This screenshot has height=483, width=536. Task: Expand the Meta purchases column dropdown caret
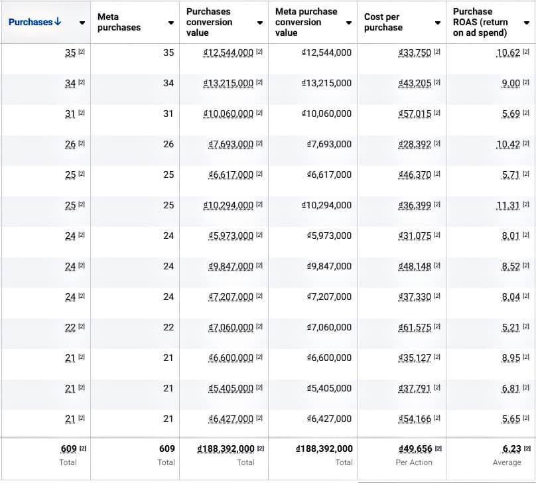(x=171, y=23)
